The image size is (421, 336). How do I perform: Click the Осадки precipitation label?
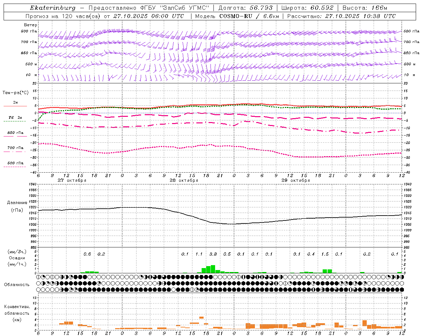click(17, 258)
